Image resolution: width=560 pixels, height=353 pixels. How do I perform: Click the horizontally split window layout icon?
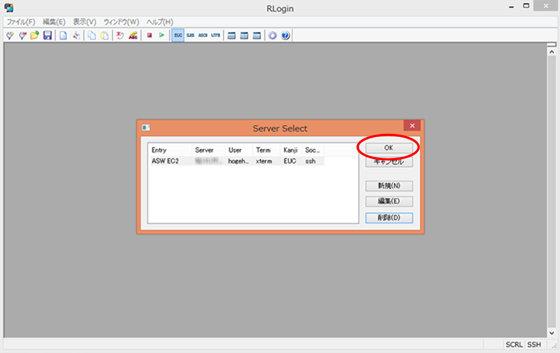tap(232, 36)
